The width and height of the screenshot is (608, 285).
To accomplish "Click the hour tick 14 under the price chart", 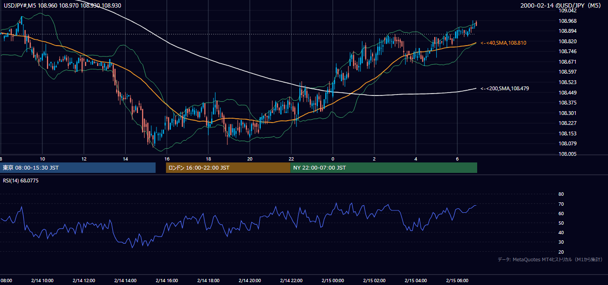I will tap(125, 159).
